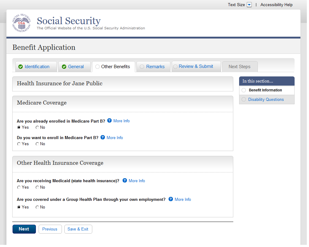The image size is (309, 247).
Task: Select No for Group Health Plan coverage
Action: click(x=37, y=207)
